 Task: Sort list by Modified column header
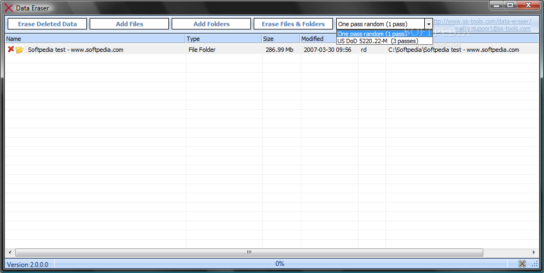tap(318, 39)
